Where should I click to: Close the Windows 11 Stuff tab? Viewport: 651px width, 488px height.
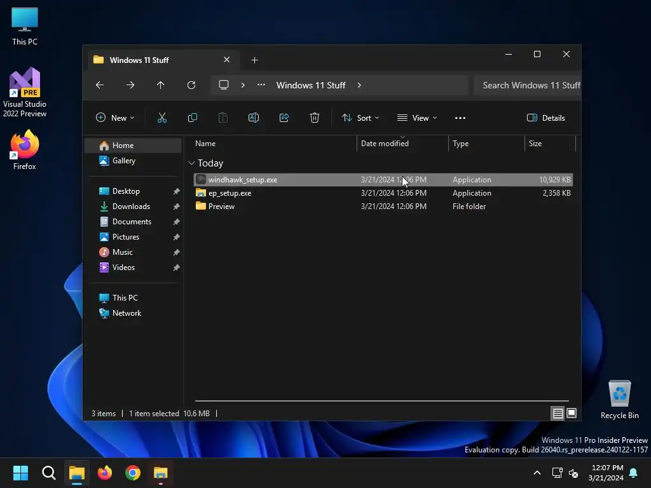227,60
